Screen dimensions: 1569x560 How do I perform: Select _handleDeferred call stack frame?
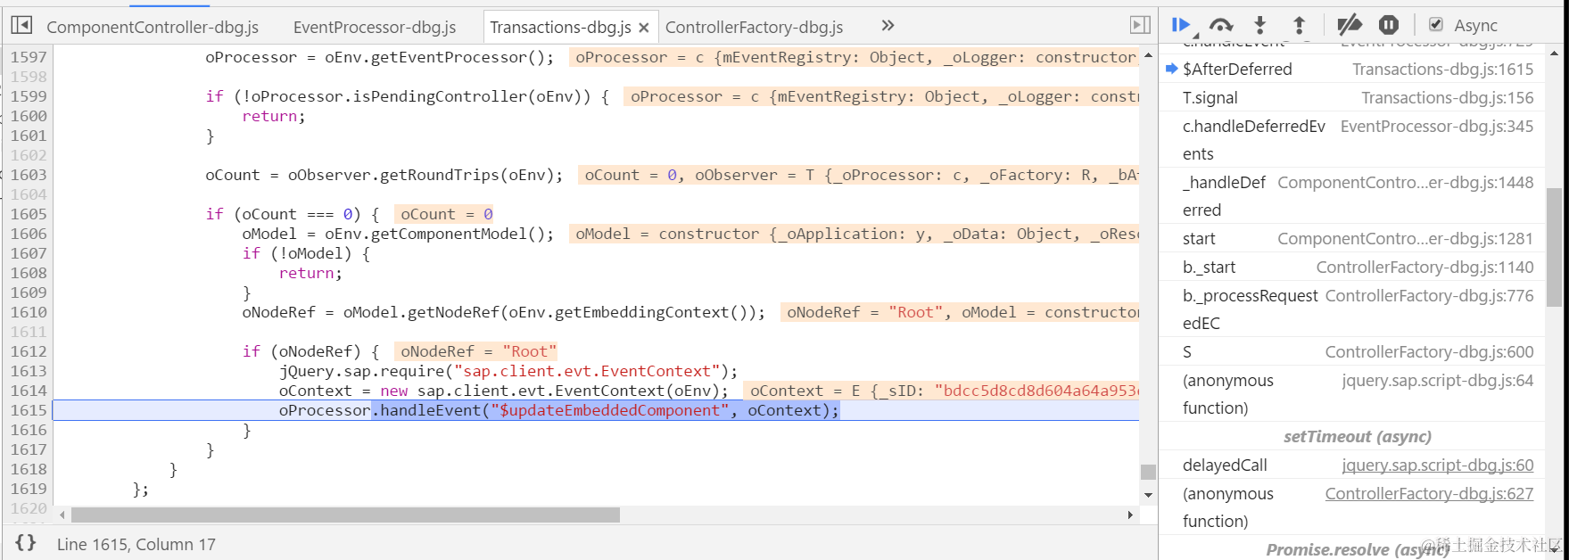(x=1351, y=196)
